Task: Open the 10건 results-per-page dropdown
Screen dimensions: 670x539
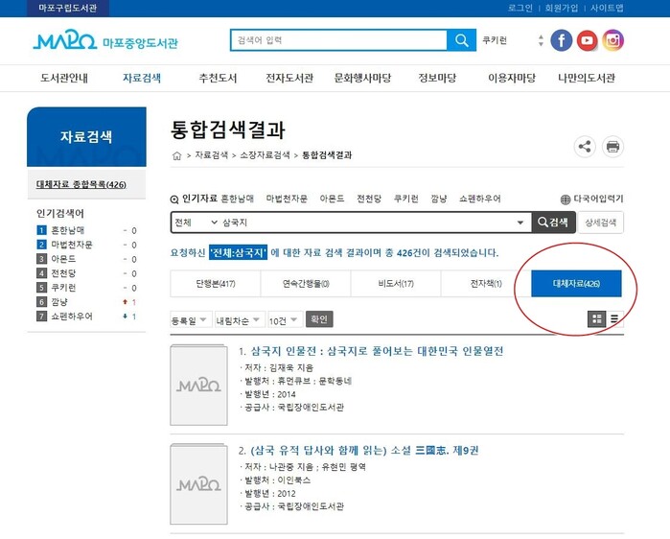Action: point(284,319)
